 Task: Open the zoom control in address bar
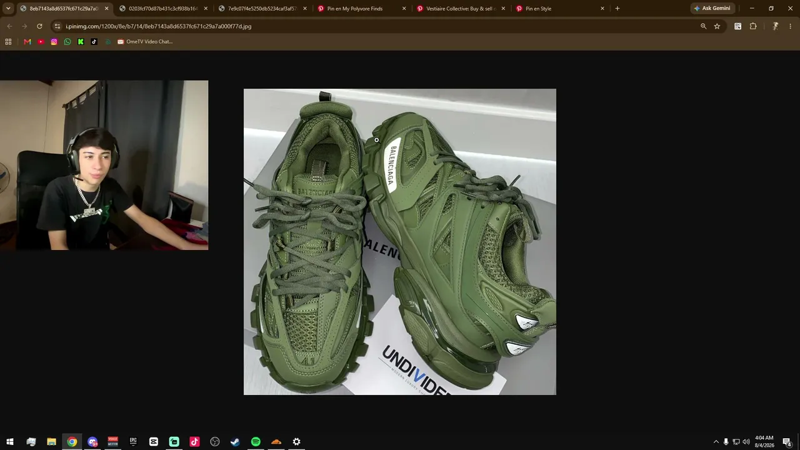tap(703, 26)
